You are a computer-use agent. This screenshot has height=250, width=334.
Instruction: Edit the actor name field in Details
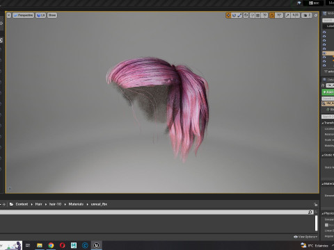[330, 85]
